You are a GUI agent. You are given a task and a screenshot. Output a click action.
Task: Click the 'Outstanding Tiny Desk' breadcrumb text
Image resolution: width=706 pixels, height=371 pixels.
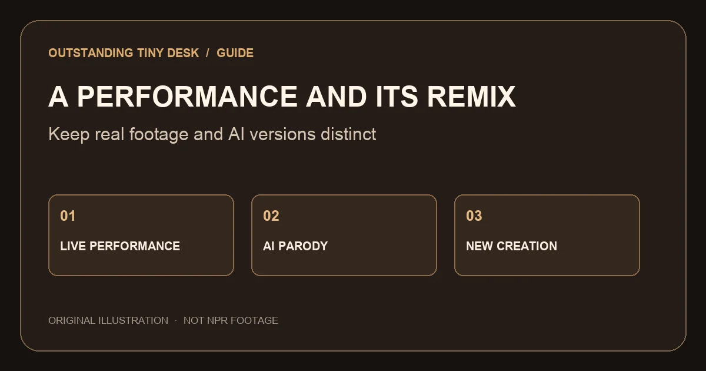(124, 53)
